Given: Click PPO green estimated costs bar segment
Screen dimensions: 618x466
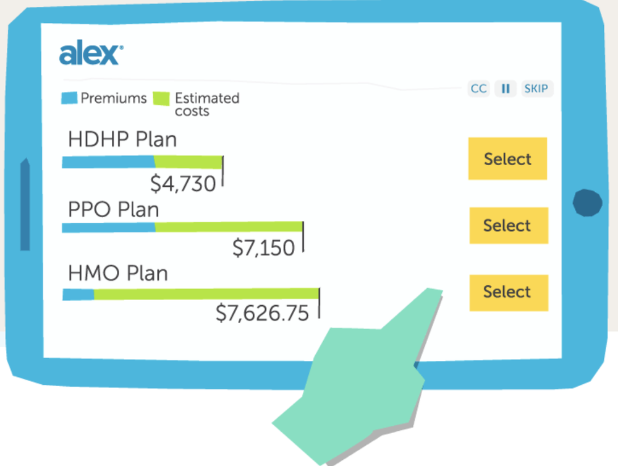Looking at the screenshot, I should pyautogui.click(x=229, y=227).
